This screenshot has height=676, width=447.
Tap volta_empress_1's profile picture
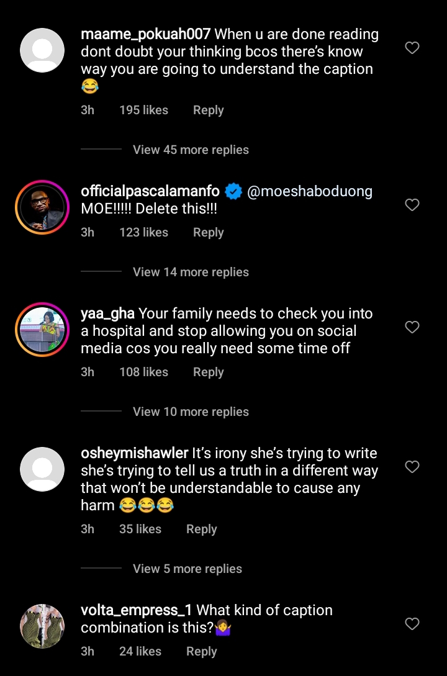point(42,626)
